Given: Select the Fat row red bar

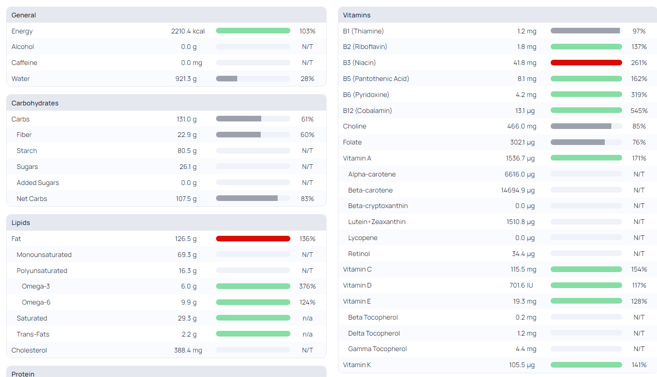Looking at the screenshot, I should [253, 239].
